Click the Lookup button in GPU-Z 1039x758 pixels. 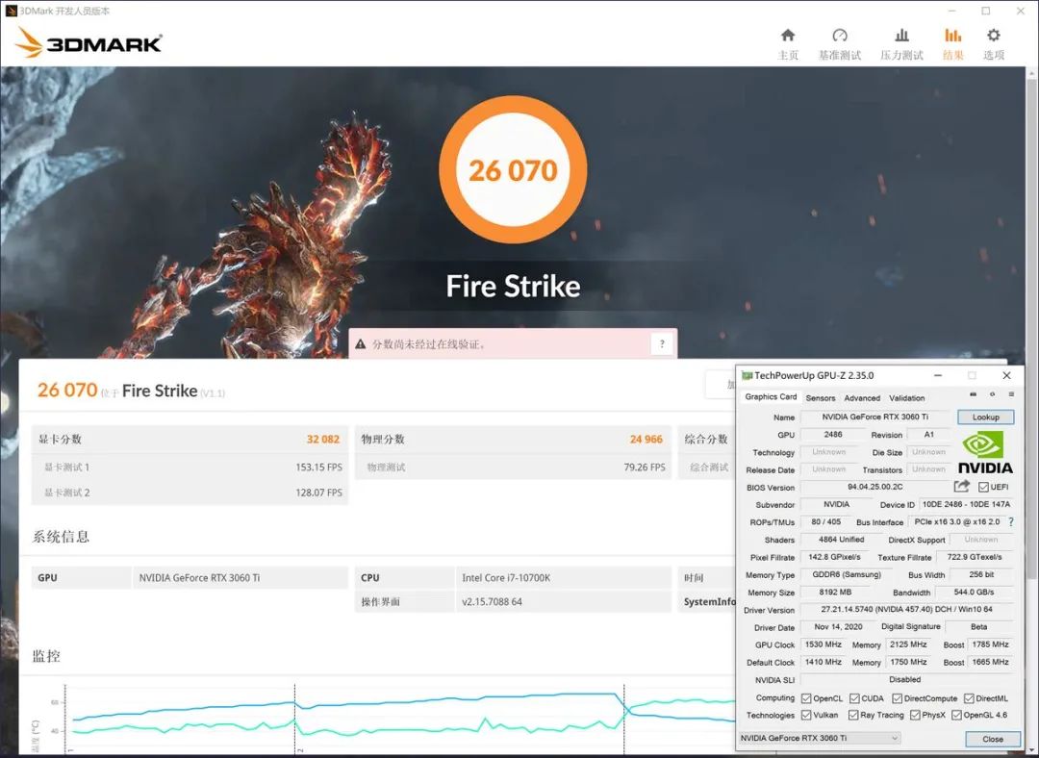985,417
